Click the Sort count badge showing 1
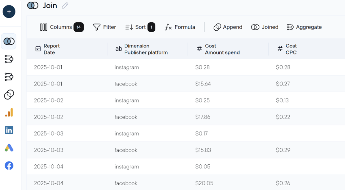The width and height of the screenshot is (345, 190). tap(151, 27)
